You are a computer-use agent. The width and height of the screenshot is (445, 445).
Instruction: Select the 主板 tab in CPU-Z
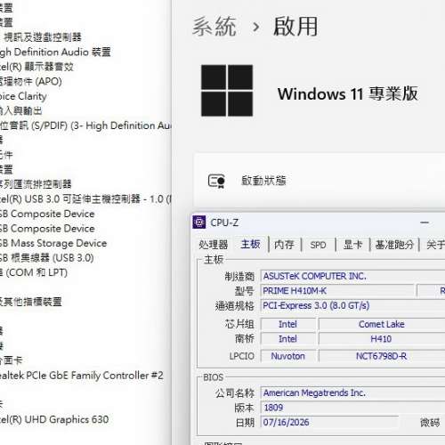coord(251,244)
